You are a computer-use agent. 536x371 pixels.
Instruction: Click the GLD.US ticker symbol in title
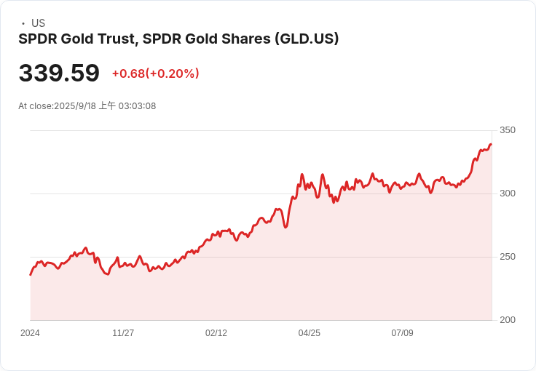point(307,39)
